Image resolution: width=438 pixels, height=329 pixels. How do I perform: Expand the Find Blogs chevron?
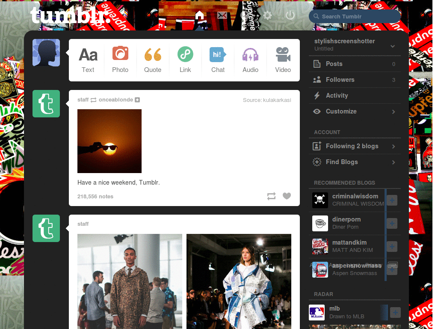coord(394,162)
